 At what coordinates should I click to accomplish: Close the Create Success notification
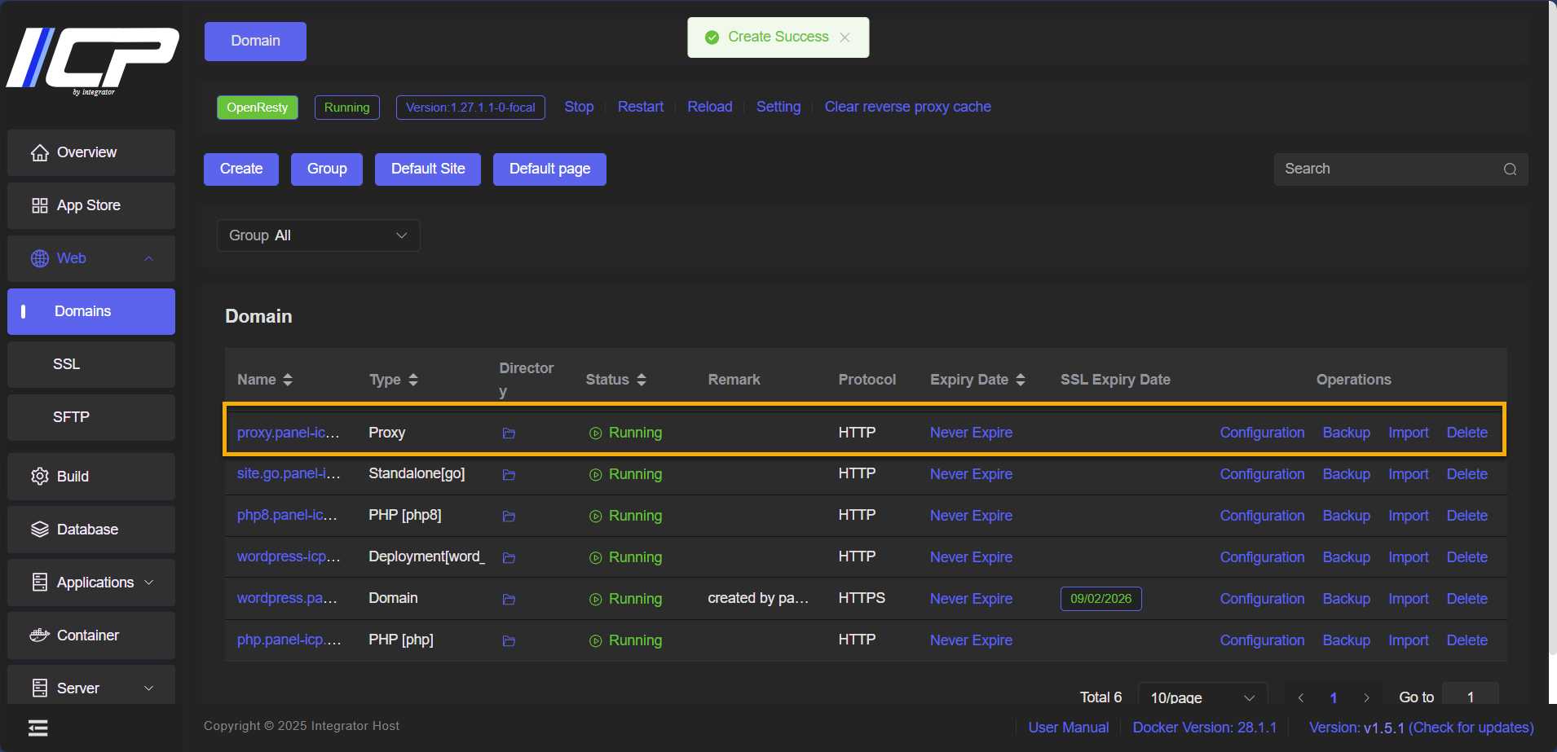point(845,37)
